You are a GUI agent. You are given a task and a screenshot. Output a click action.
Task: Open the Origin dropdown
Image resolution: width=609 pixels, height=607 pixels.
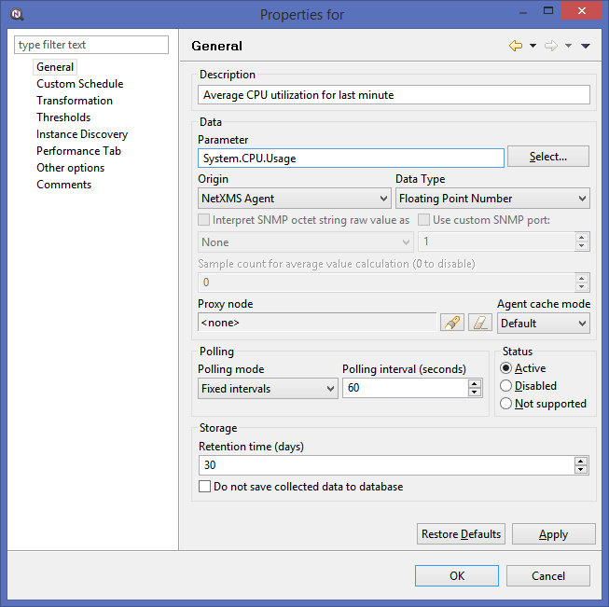tap(294, 199)
